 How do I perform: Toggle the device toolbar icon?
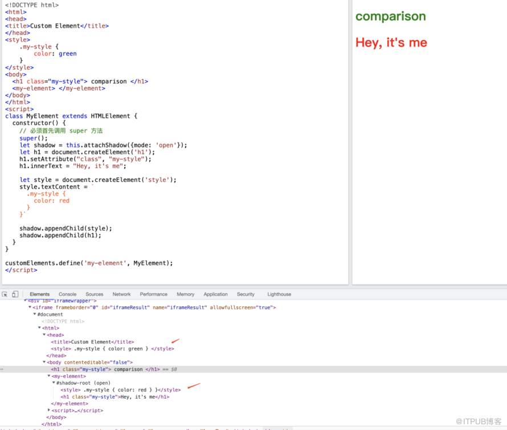(15, 294)
